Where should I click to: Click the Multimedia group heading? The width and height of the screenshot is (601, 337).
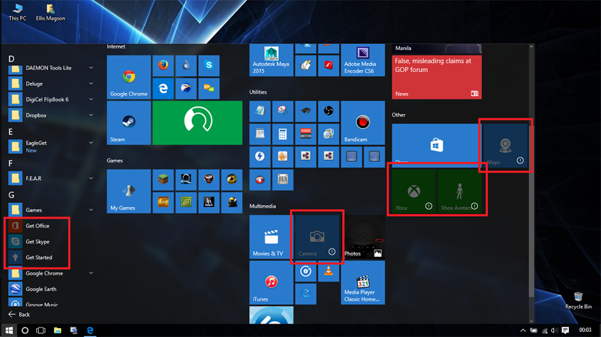tap(262, 206)
